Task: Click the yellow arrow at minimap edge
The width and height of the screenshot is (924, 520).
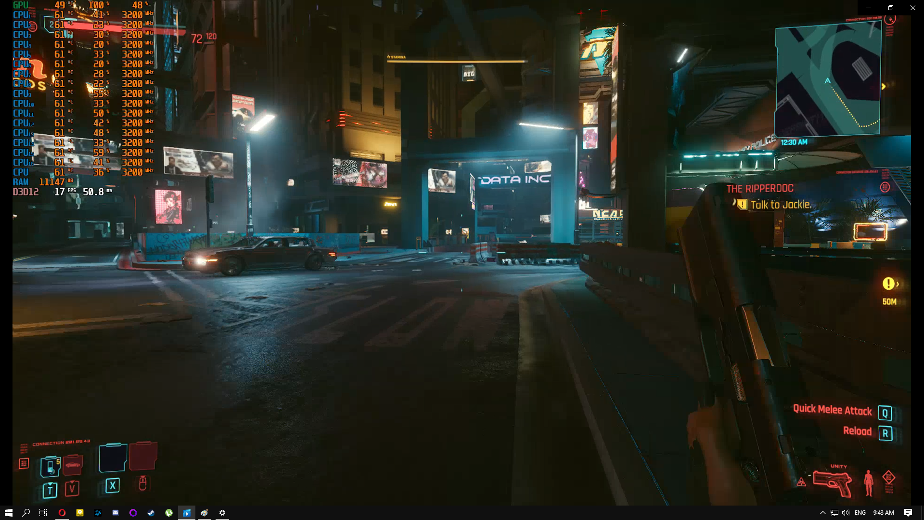Action: [x=884, y=87]
